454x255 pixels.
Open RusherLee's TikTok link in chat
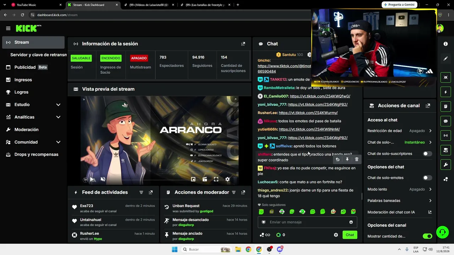(308, 113)
